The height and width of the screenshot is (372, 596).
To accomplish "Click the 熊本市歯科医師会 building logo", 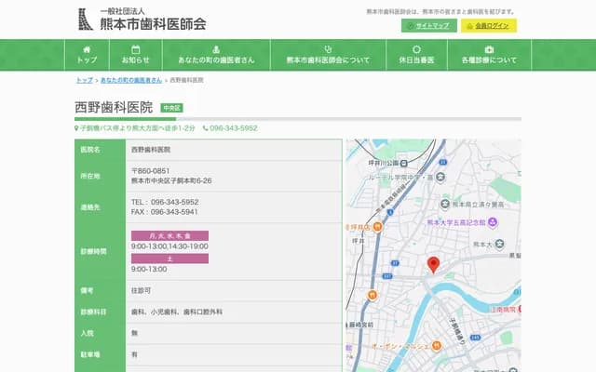I will 86,19.
